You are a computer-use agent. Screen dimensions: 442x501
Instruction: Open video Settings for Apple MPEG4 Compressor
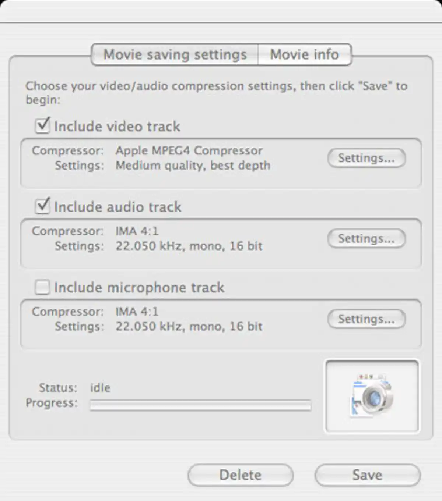pyautogui.click(x=366, y=159)
